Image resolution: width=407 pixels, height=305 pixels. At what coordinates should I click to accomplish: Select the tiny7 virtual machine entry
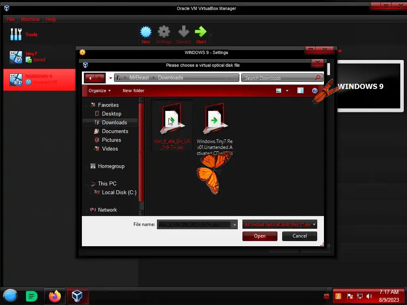point(39,57)
